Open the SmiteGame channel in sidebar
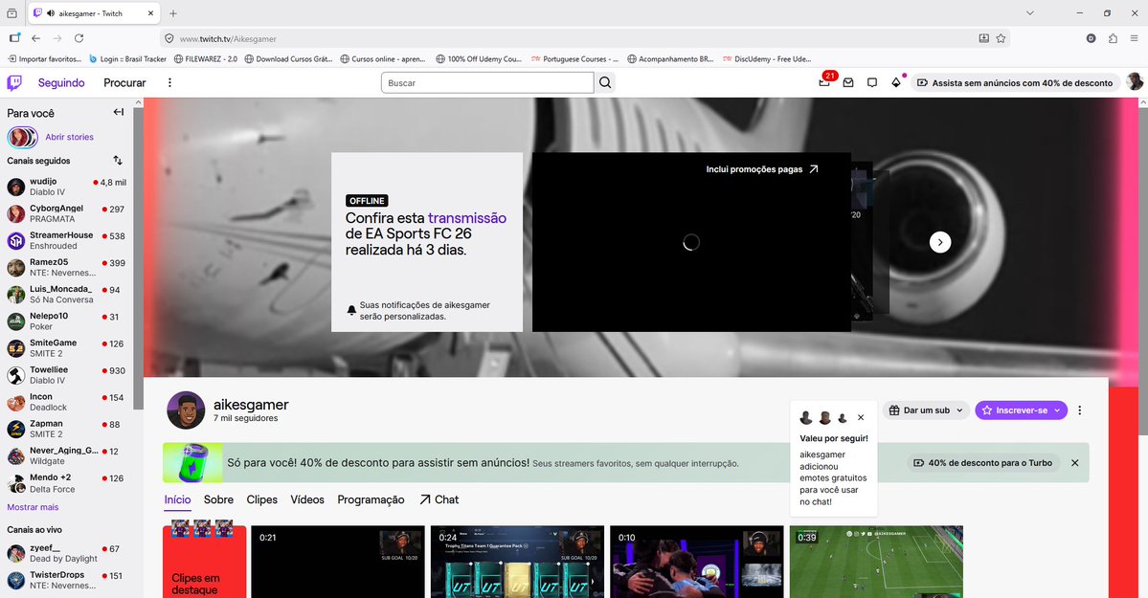The width and height of the screenshot is (1148, 598). tap(67, 348)
